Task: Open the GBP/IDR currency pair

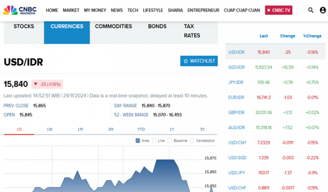Action: click(x=236, y=112)
